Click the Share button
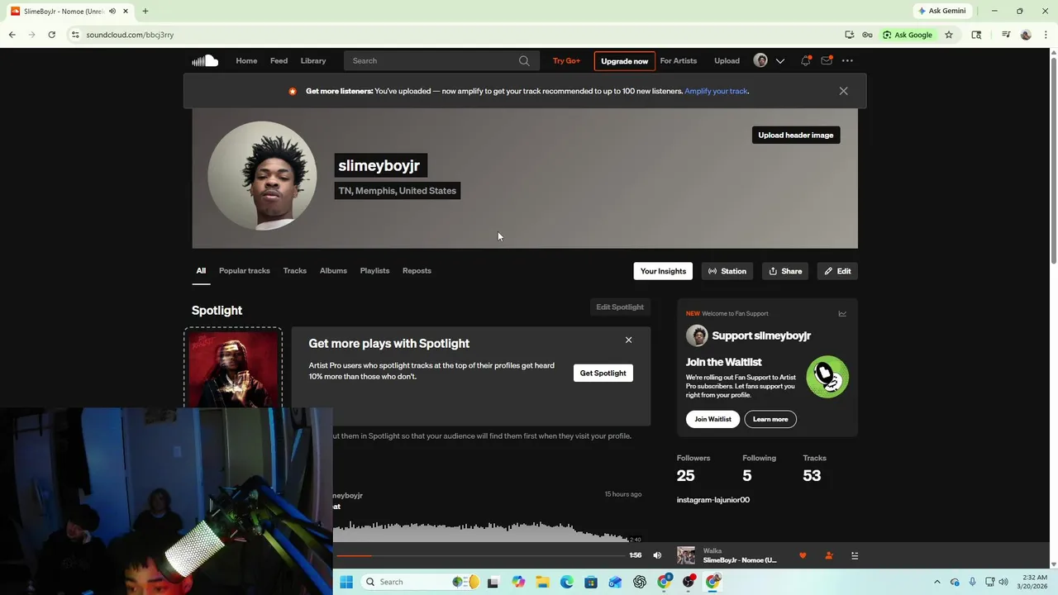1058x595 pixels. 785,271
